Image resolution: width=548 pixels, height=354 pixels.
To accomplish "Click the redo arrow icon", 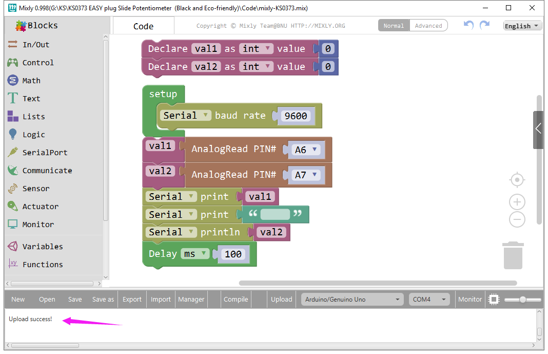I will point(484,25).
